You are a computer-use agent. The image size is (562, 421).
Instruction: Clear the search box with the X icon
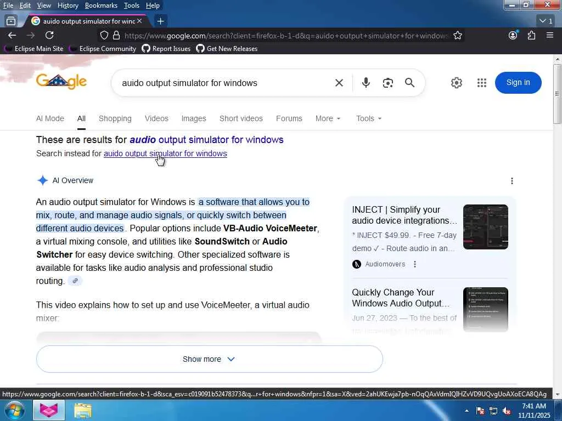click(x=339, y=83)
